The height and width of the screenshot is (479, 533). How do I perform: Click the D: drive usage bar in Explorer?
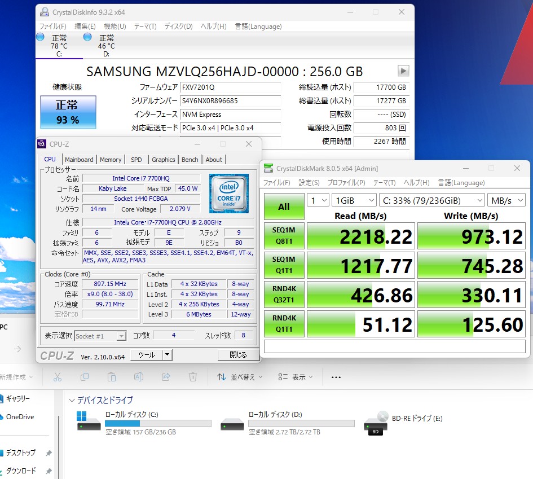click(x=301, y=423)
